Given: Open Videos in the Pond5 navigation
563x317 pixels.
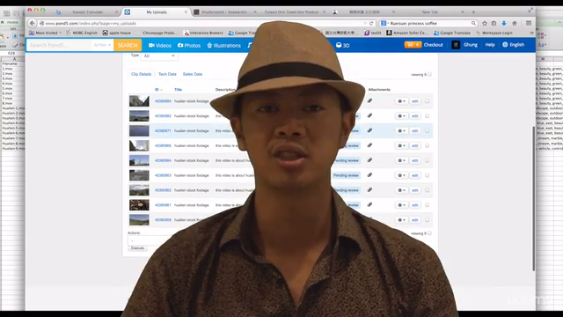Looking at the screenshot, I should (x=160, y=45).
